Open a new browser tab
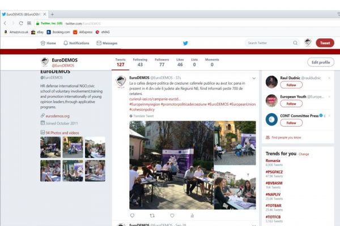Viewport: 340px width, 226px height. pyautogui.click(x=52, y=15)
